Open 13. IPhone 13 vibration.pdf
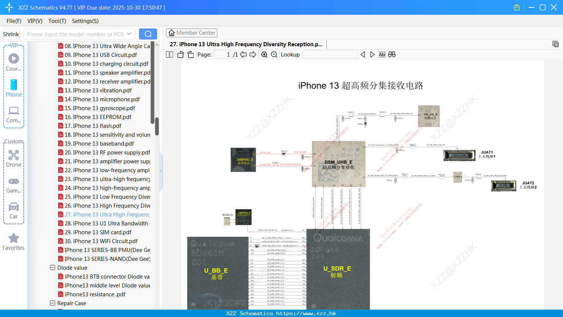The width and height of the screenshot is (563, 317). (95, 90)
